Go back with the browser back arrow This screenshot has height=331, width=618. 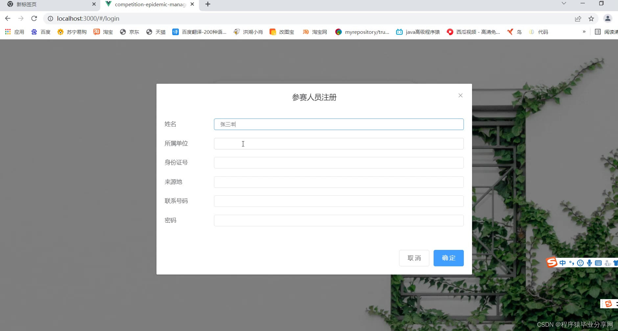(8, 18)
